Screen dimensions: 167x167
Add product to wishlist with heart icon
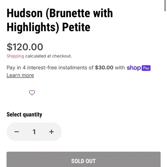32,92
